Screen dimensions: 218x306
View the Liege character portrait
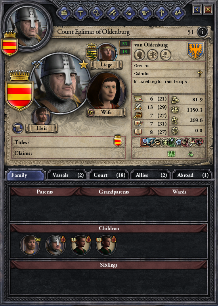tap(107, 52)
